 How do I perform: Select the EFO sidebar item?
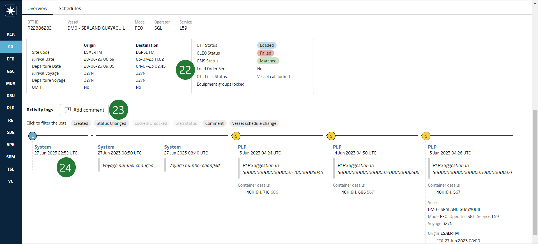coord(11,59)
